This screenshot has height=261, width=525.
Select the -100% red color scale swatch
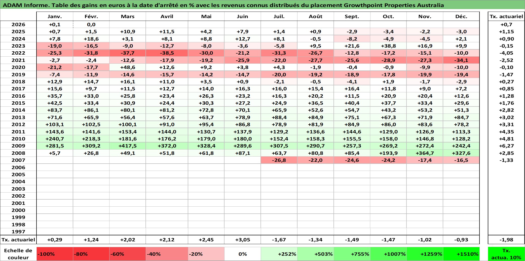[55, 254]
